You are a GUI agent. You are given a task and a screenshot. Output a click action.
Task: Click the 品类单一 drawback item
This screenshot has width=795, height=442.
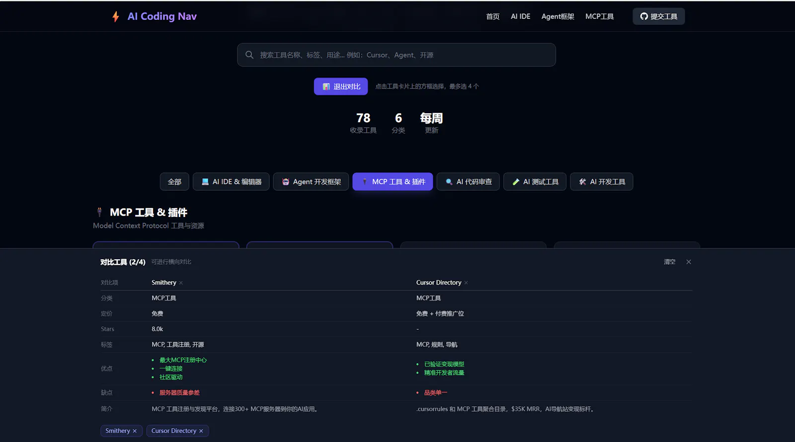pyautogui.click(x=436, y=393)
